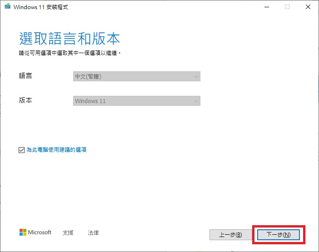The image size is (319, 252).
Task: Click the Windows 11 setup title bar icon
Action: (x=8, y=6)
